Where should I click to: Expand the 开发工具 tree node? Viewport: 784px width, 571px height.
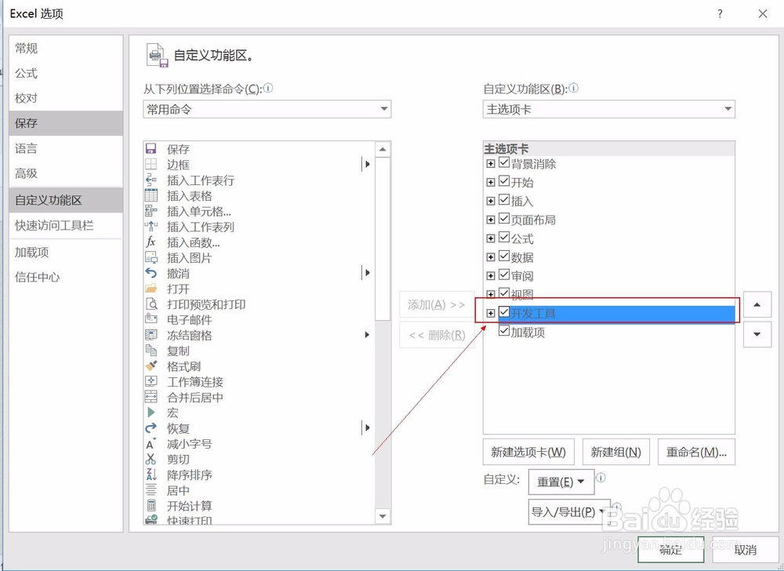tap(491, 314)
